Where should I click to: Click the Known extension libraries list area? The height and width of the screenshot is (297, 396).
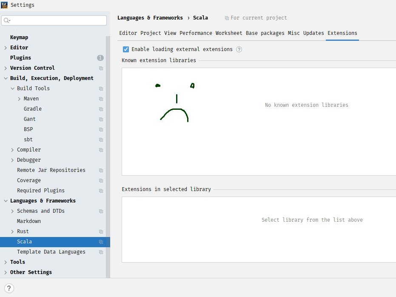click(259, 122)
